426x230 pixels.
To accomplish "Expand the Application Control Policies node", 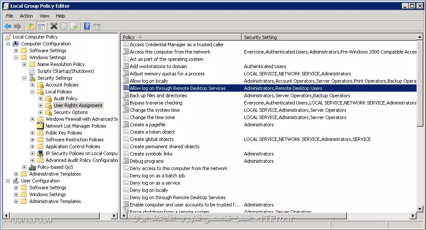I will [x=32, y=146].
